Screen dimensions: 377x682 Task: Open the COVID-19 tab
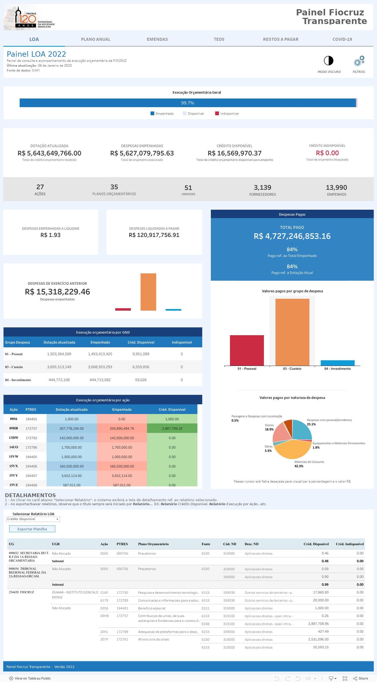[x=342, y=39]
